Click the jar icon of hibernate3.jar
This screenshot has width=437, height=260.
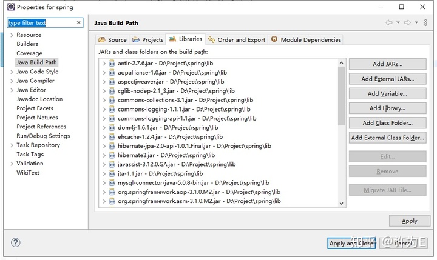point(112,155)
